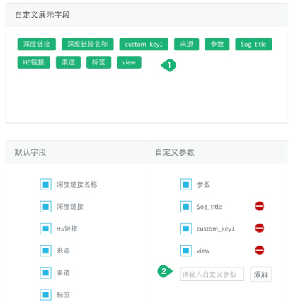Screen dimensions: 293x303
Task: Click the green custom_key1 tag
Action: [144, 44]
